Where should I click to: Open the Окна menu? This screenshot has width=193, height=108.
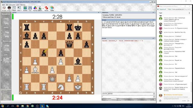pos(18,5)
